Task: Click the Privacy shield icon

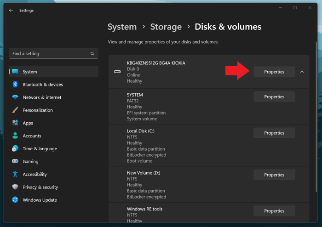Action: tap(15, 187)
